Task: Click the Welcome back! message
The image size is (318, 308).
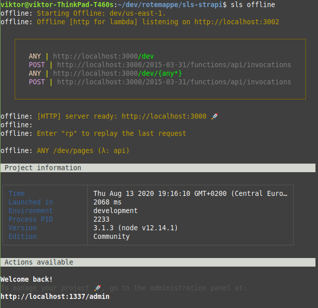Action: click(27, 279)
